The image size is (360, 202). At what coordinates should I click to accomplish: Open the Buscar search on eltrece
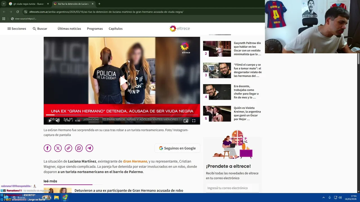coord(40,29)
